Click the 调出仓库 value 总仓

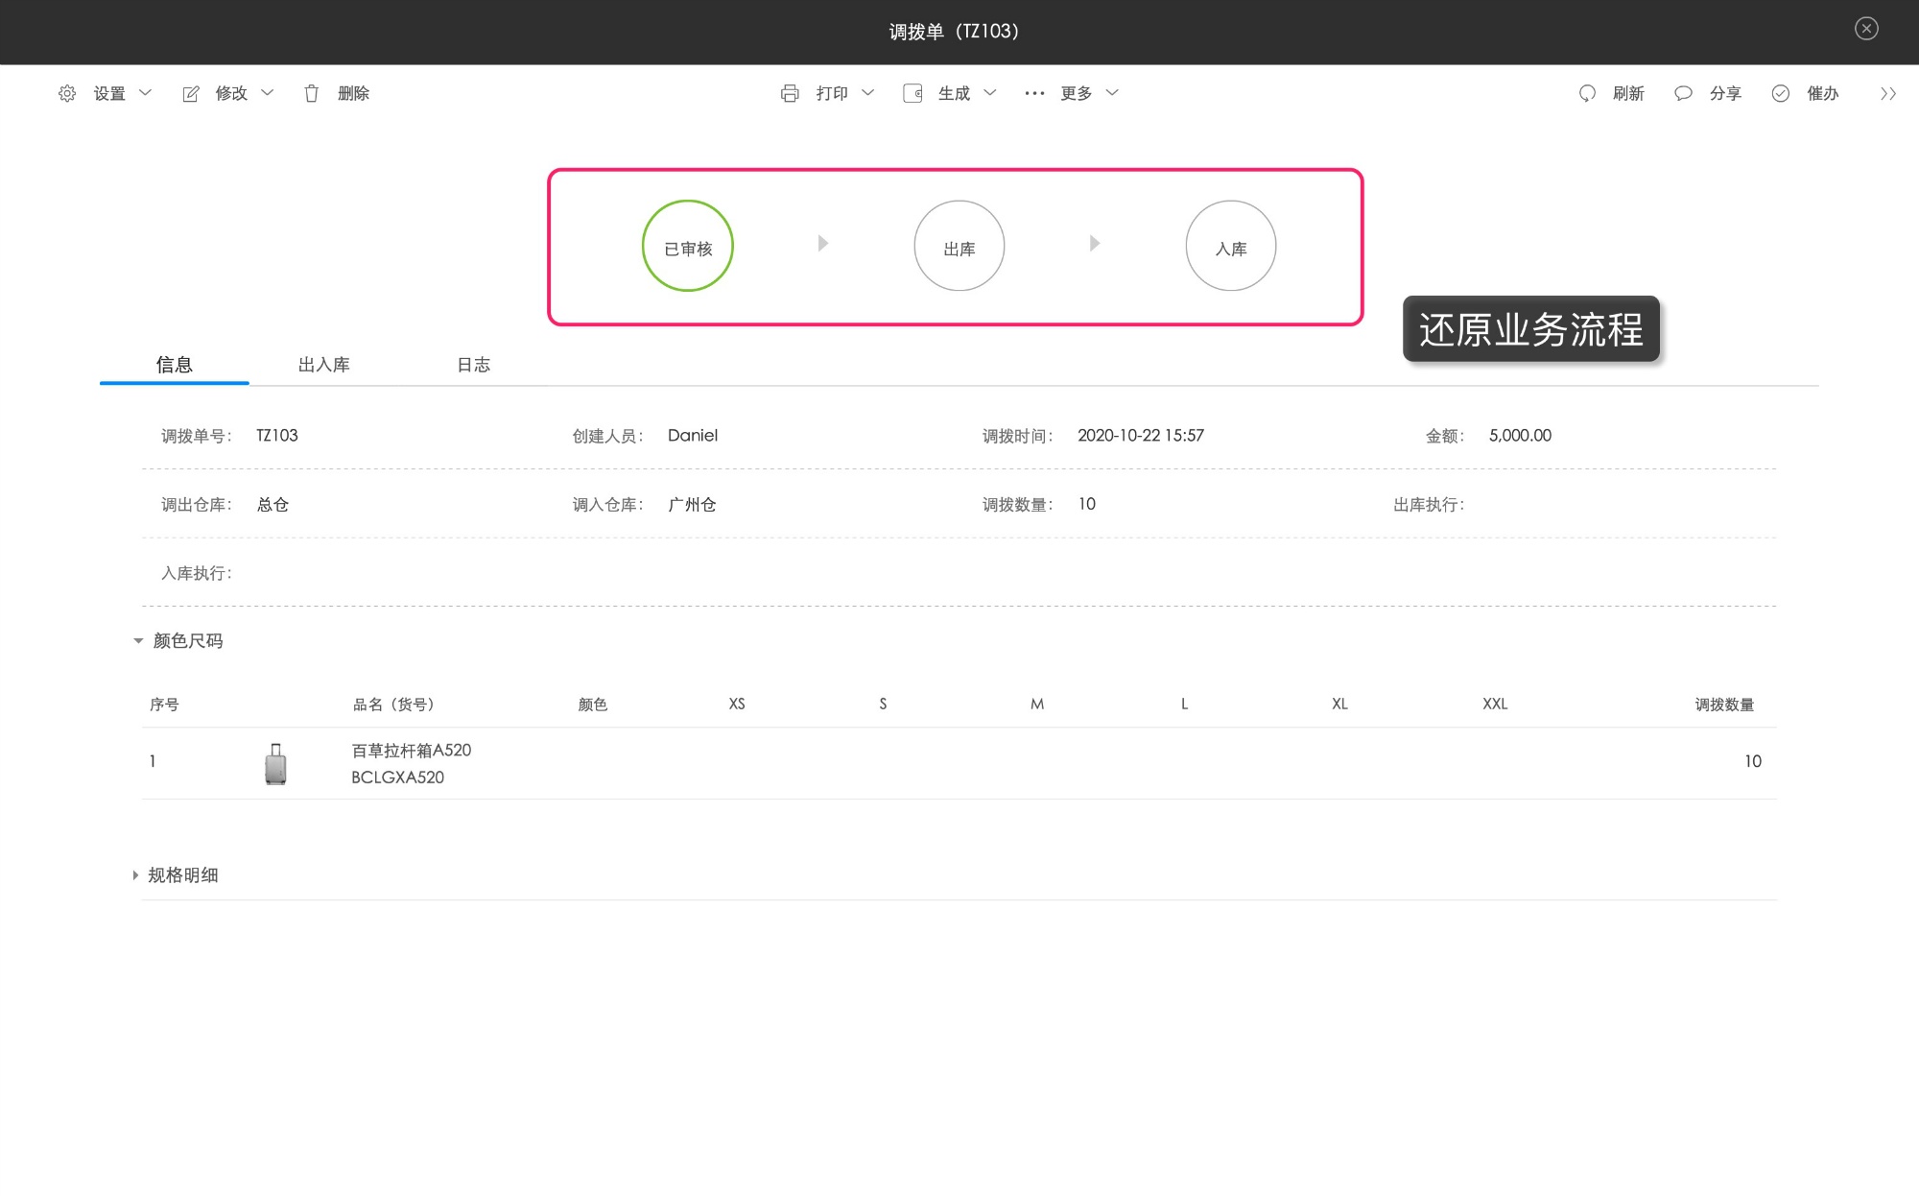(x=273, y=505)
